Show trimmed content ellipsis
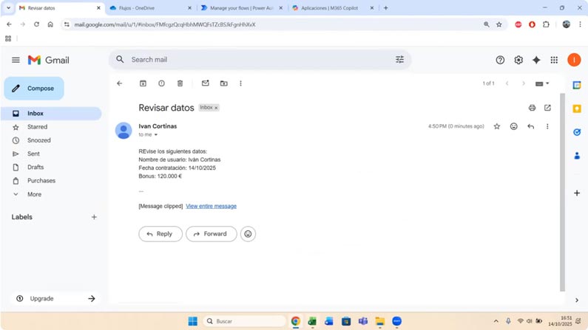The height and width of the screenshot is (330, 588). click(x=141, y=191)
